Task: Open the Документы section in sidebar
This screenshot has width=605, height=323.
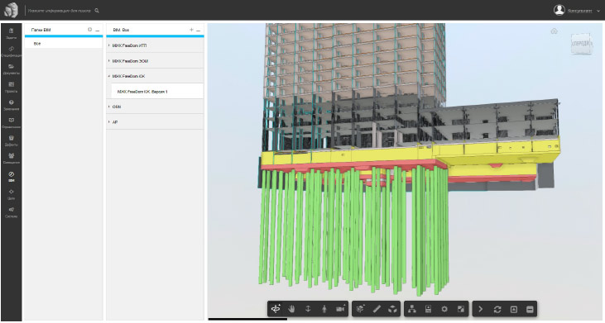Action: click(x=12, y=69)
